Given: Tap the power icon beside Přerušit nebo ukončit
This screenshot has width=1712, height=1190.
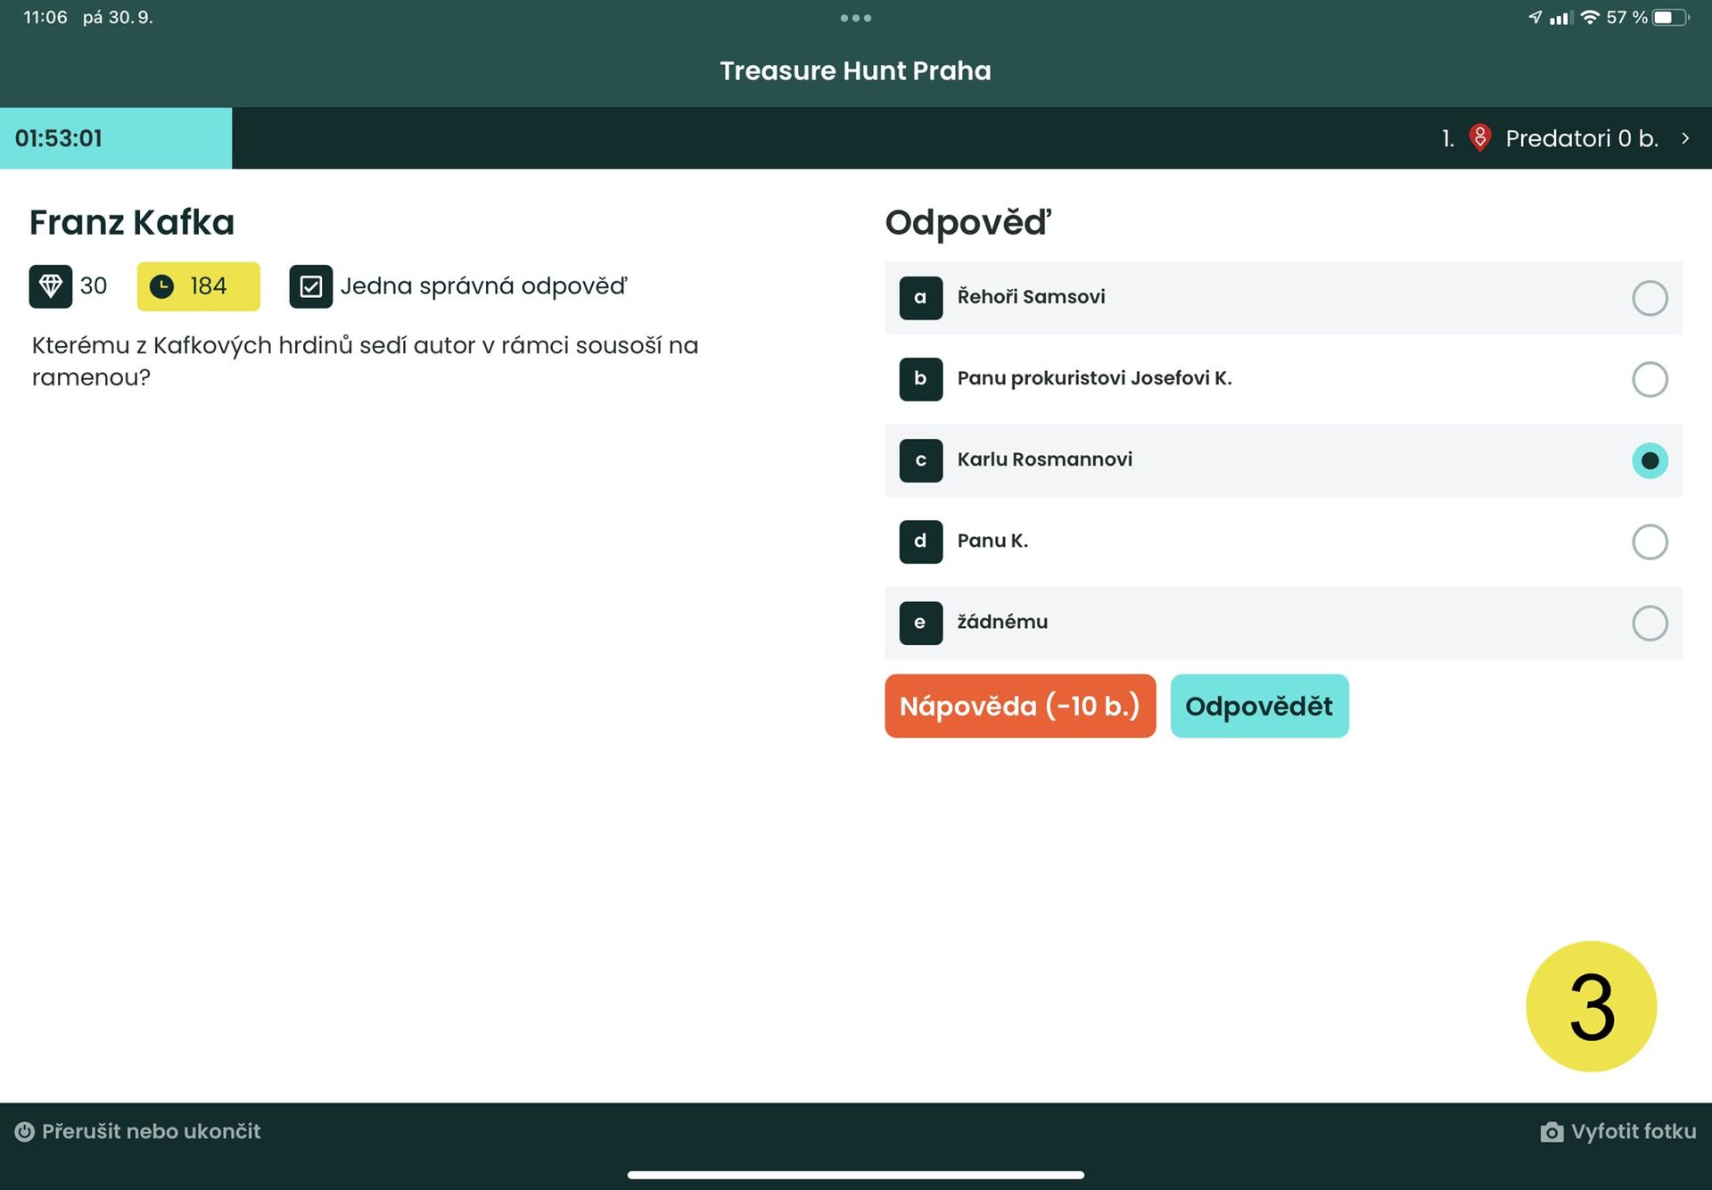Looking at the screenshot, I should [x=24, y=1132].
